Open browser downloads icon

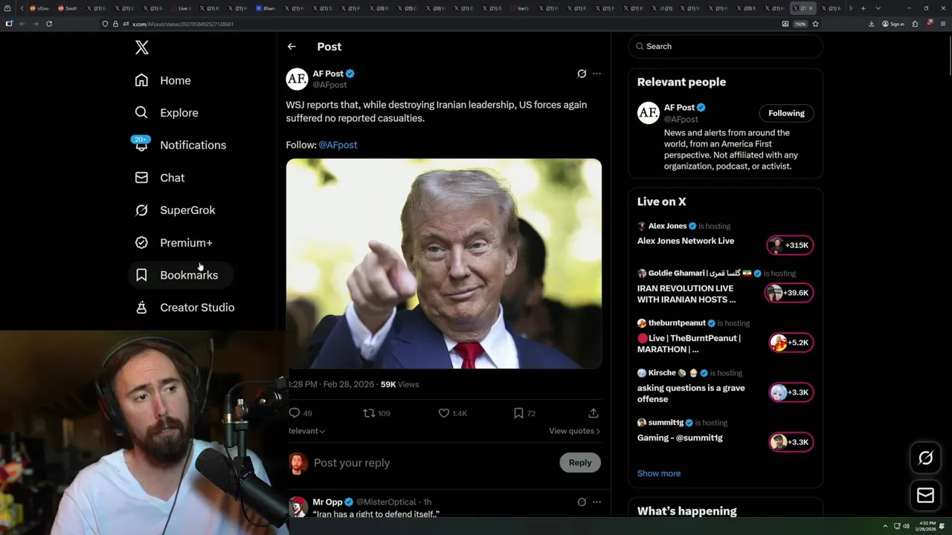click(x=871, y=24)
